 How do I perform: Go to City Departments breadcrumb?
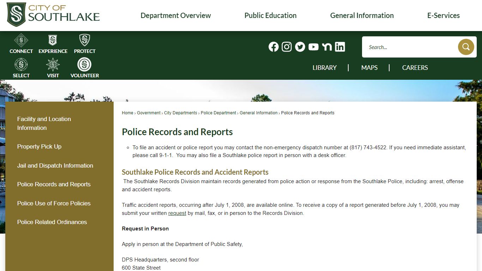click(x=181, y=113)
